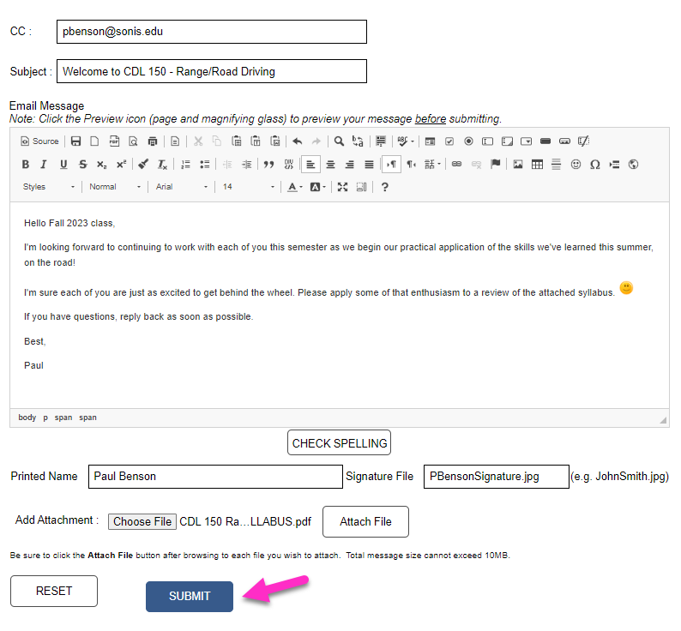Click the Select All icon
681x631 pixels.
click(x=381, y=141)
